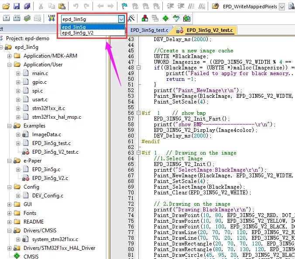Expand main.c includes in the tree
Screen dimensions: 295x259
tap(18, 73)
